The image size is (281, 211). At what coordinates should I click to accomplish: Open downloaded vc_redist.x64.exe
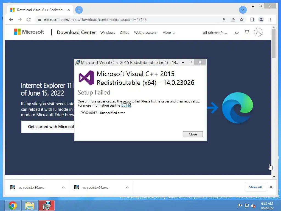(95, 187)
